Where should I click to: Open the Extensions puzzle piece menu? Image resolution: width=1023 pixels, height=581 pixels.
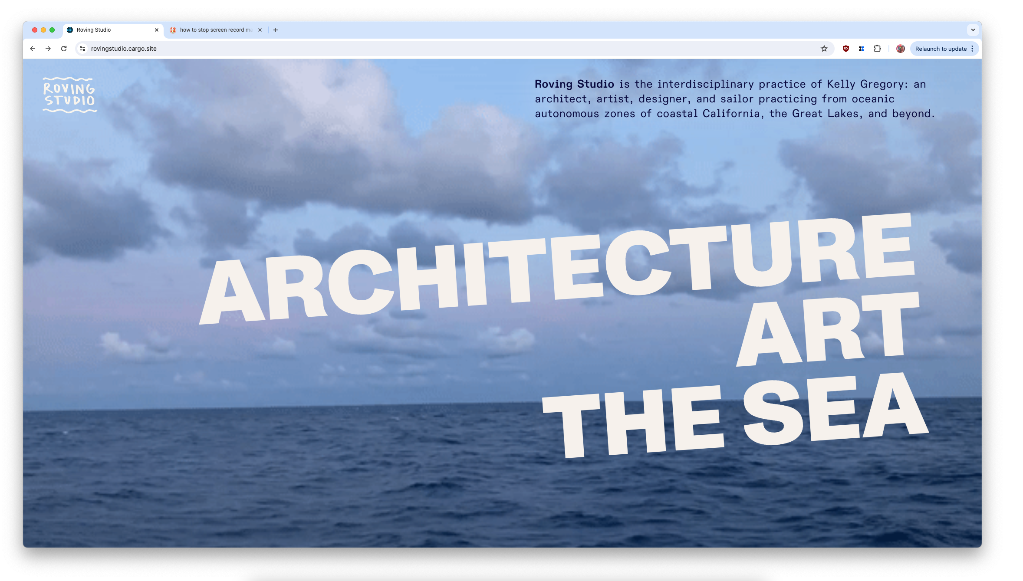877,49
